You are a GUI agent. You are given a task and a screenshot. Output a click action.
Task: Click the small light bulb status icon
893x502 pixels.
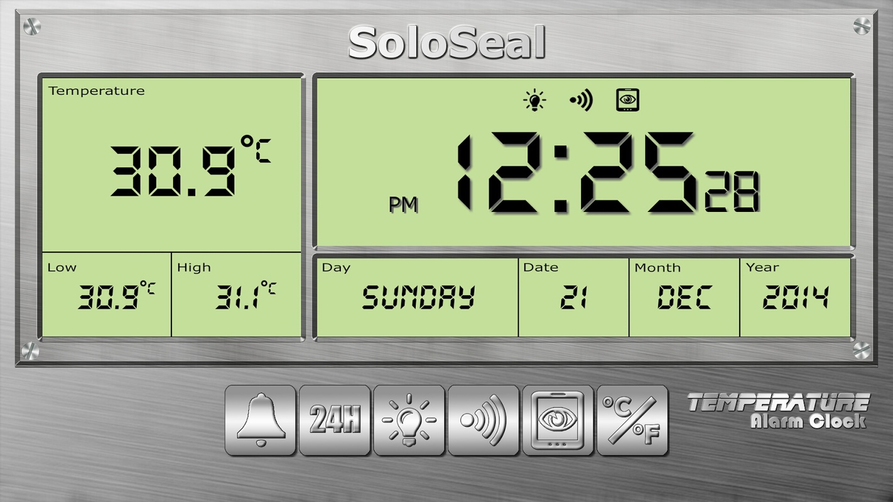534,100
